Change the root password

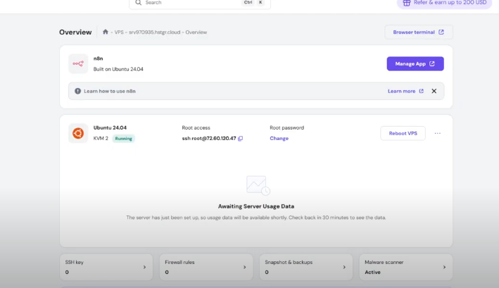coord(279,139)
